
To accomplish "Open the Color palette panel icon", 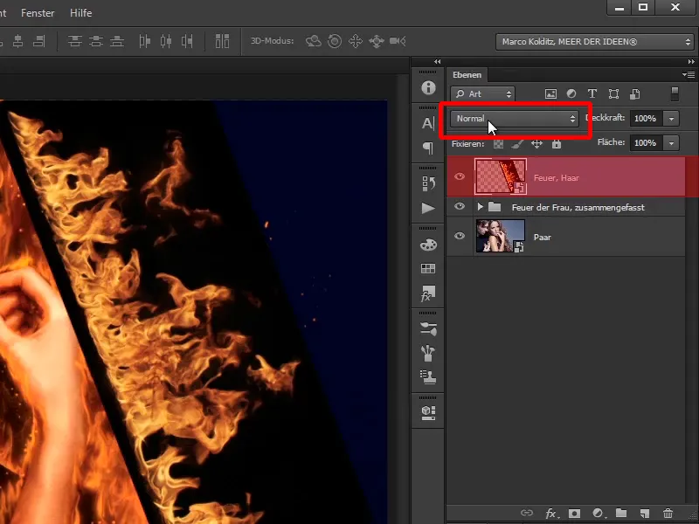I will 428,245.
